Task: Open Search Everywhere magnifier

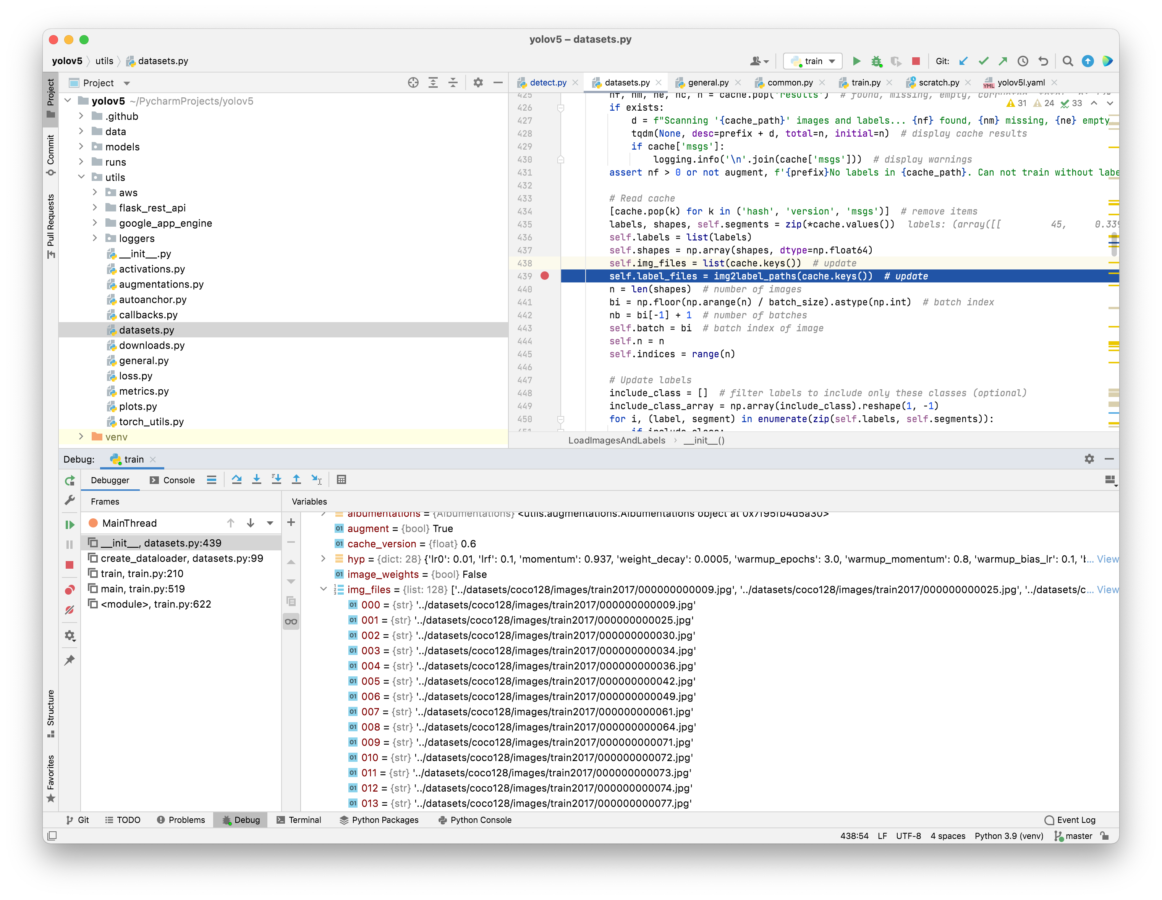Action: pos(1067,61)
